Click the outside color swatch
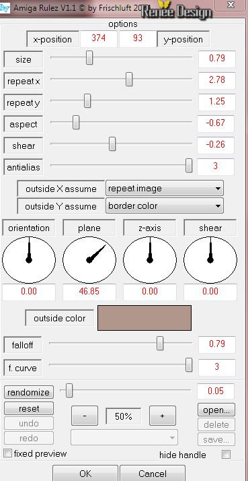The width and height of the screenshot is (248, 481). pyautogui.click(x=144, y=318)
